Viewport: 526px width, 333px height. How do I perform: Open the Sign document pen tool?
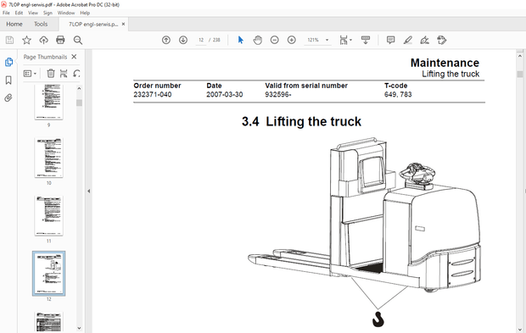(424, 40)
